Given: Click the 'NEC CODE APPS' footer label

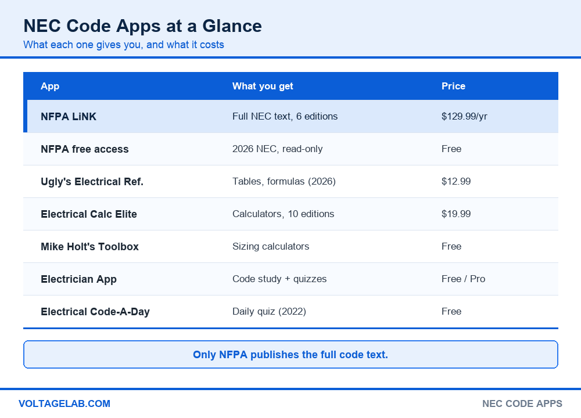Looking at the screenshot, I should pyautogui.click(x=522, y=404).
